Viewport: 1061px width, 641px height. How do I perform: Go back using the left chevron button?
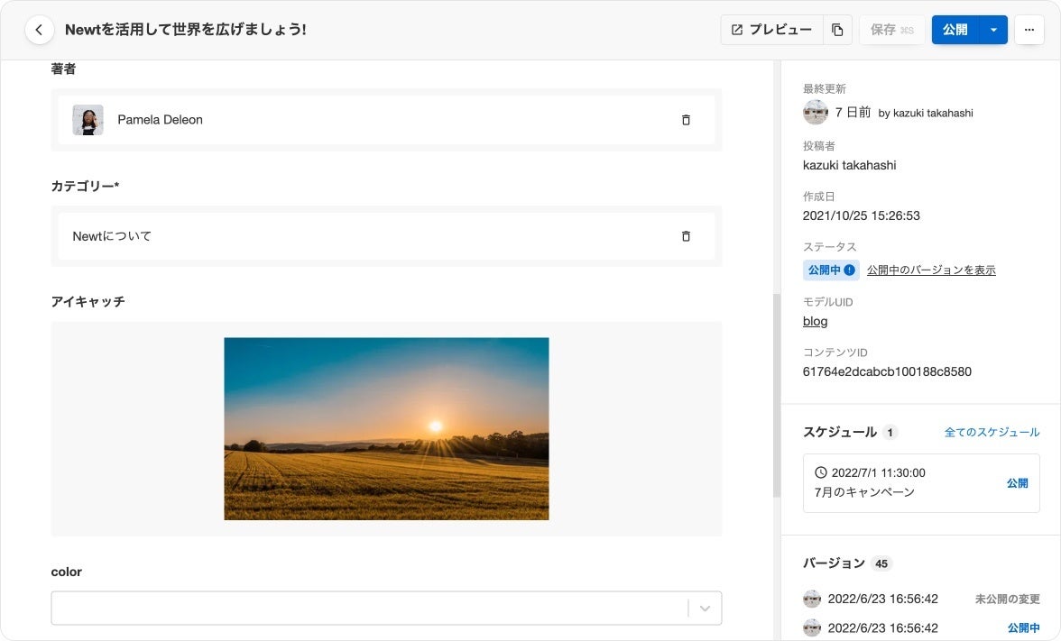click(40, 30)
